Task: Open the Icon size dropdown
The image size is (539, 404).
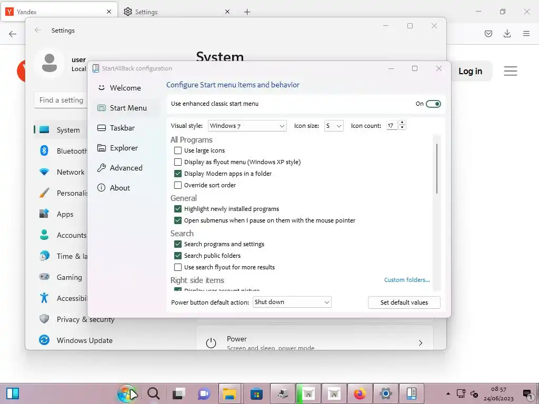Action: [x=334, y=126]
